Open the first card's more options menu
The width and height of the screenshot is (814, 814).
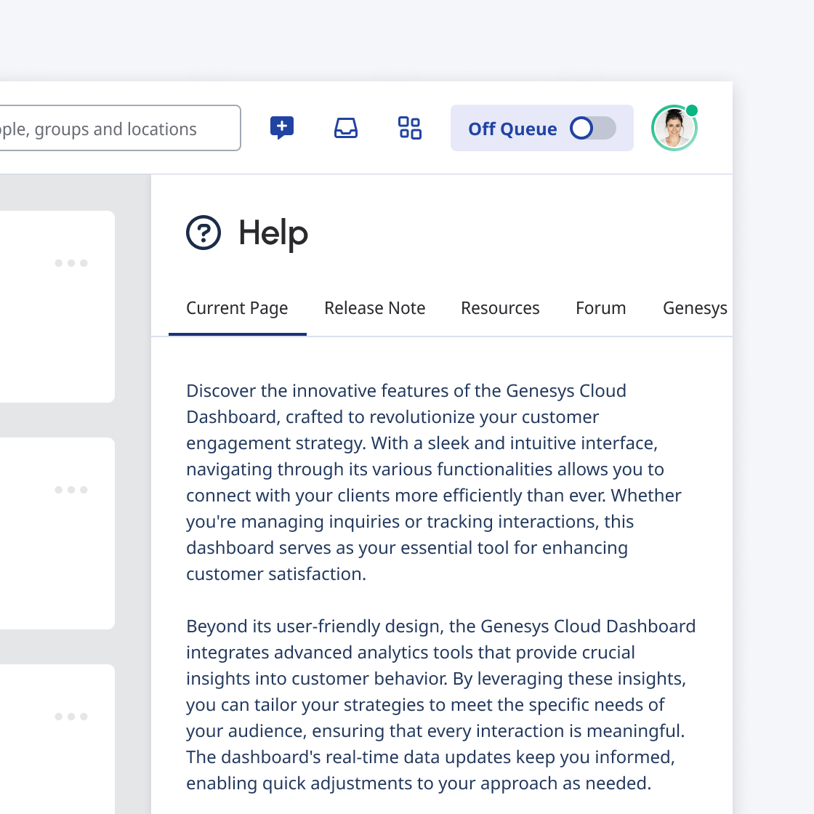[71, 263]
